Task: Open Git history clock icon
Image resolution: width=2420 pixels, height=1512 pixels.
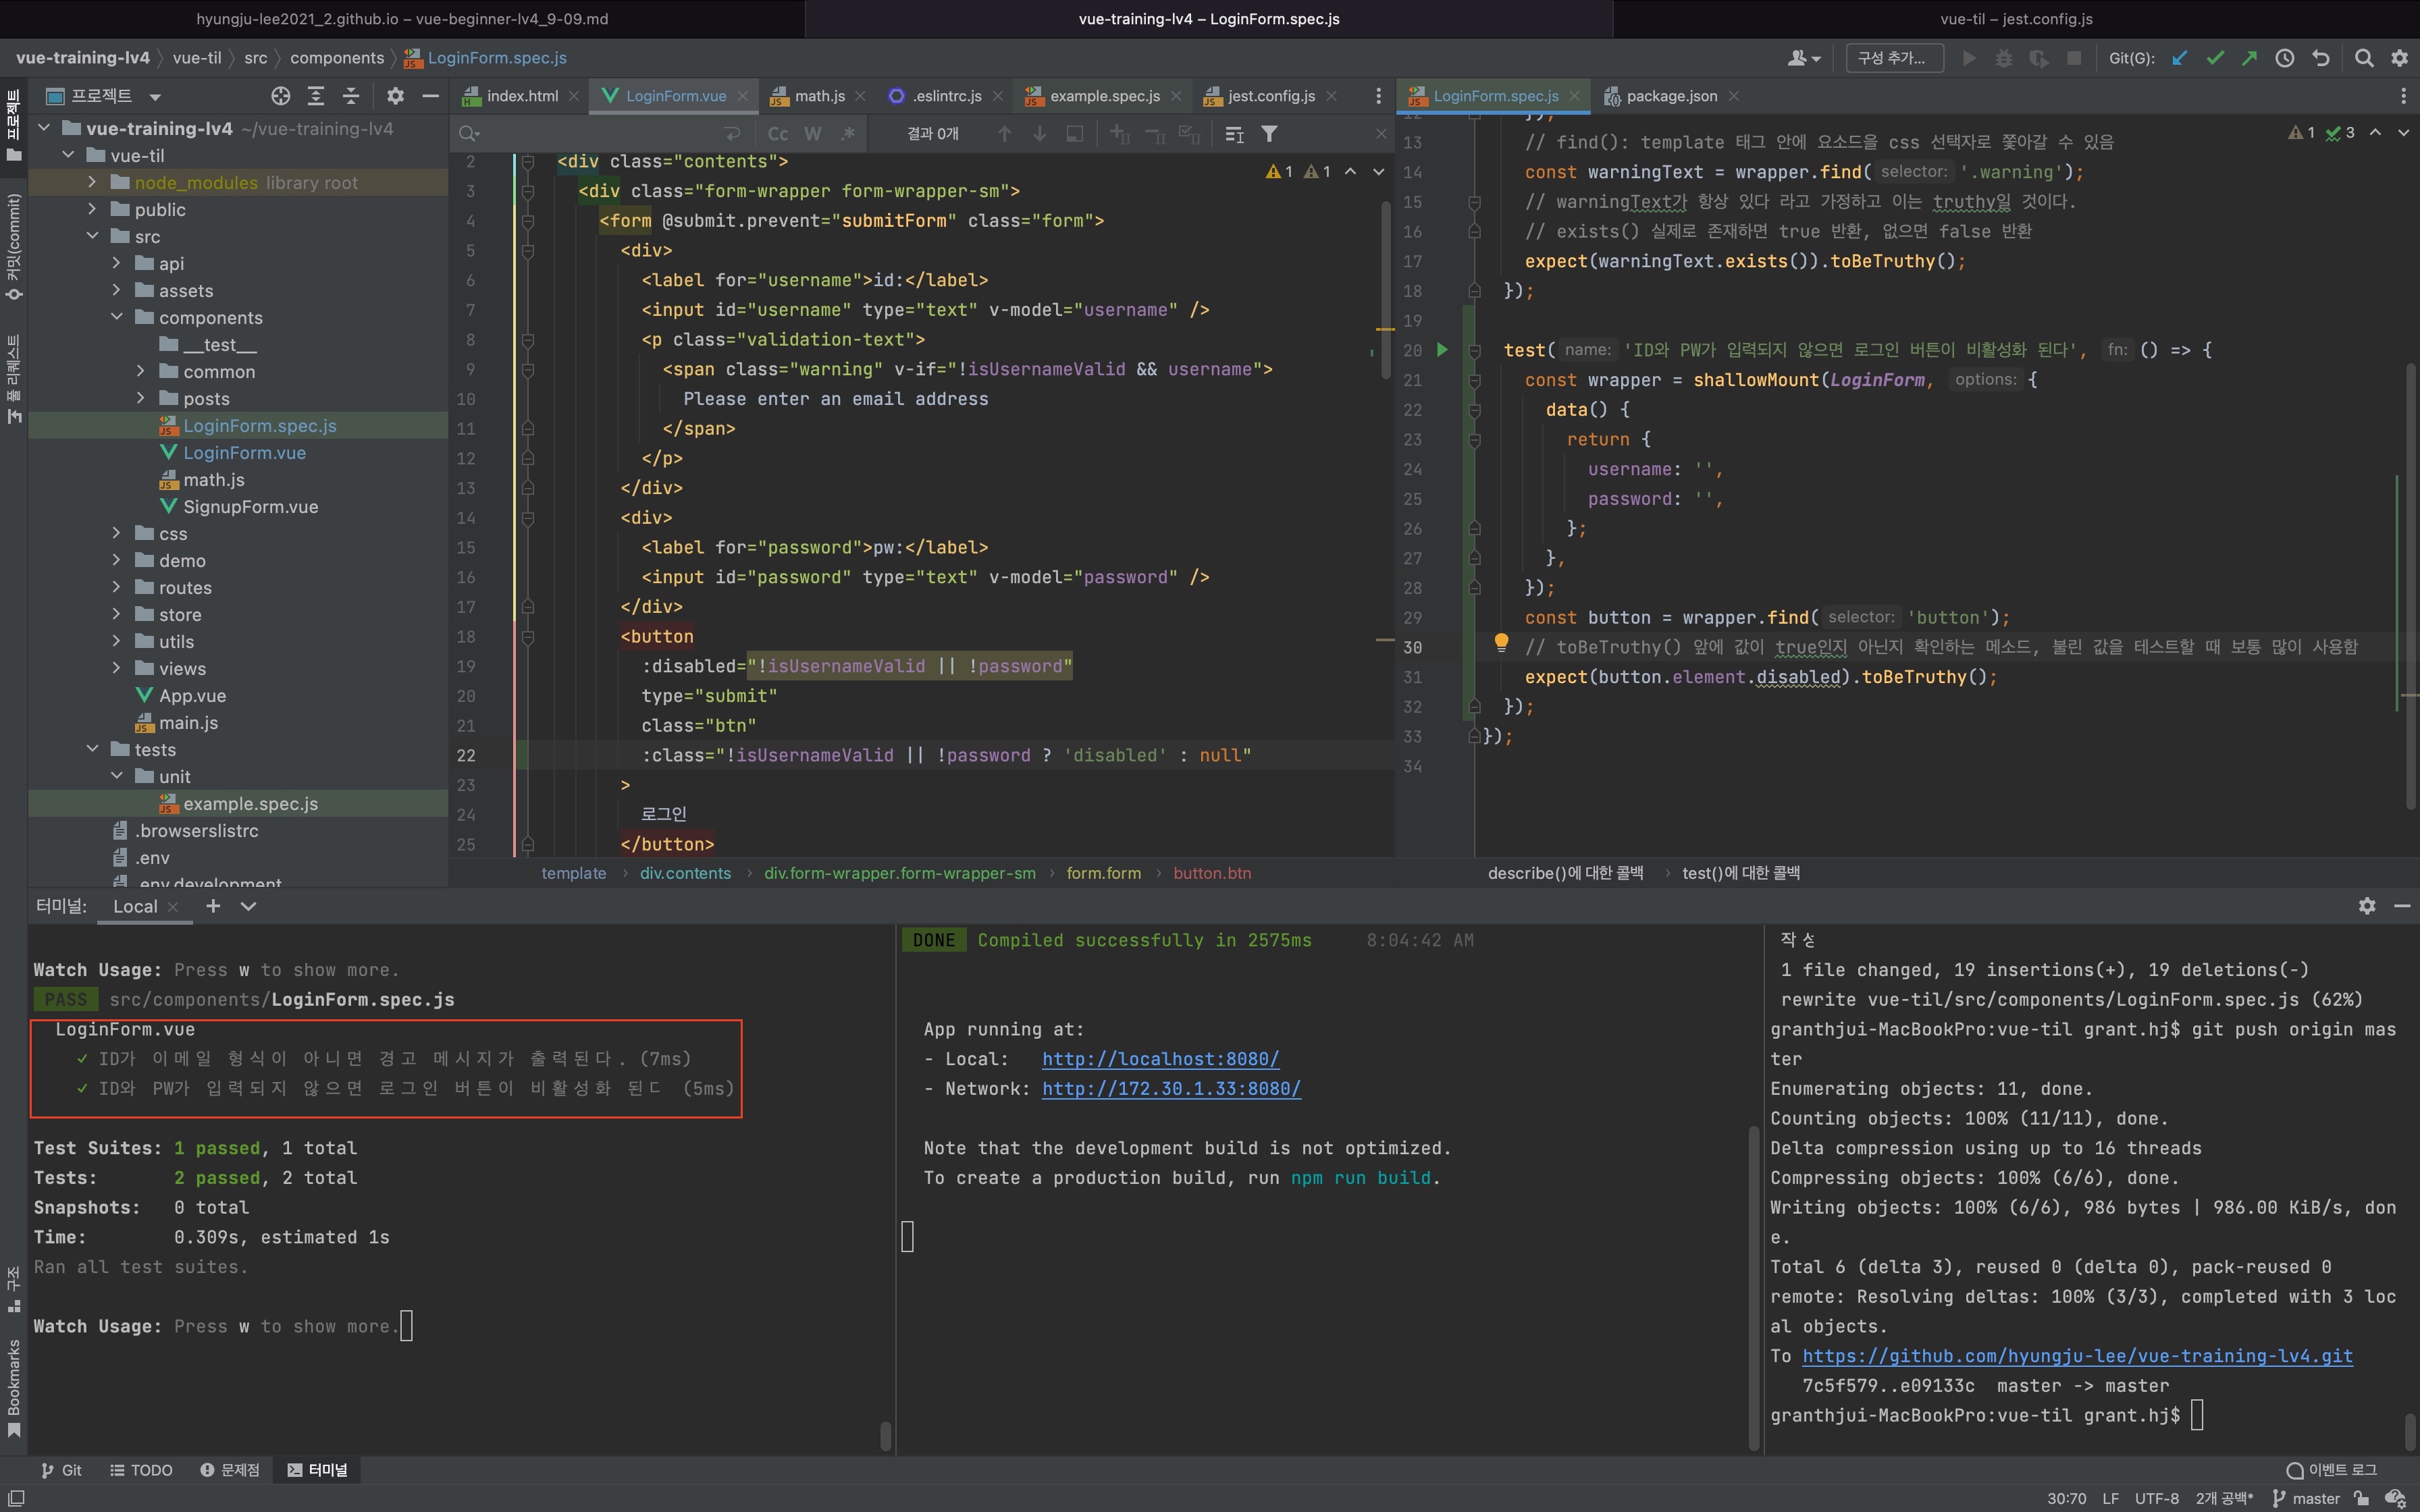Action: (x=2285, y=58)
